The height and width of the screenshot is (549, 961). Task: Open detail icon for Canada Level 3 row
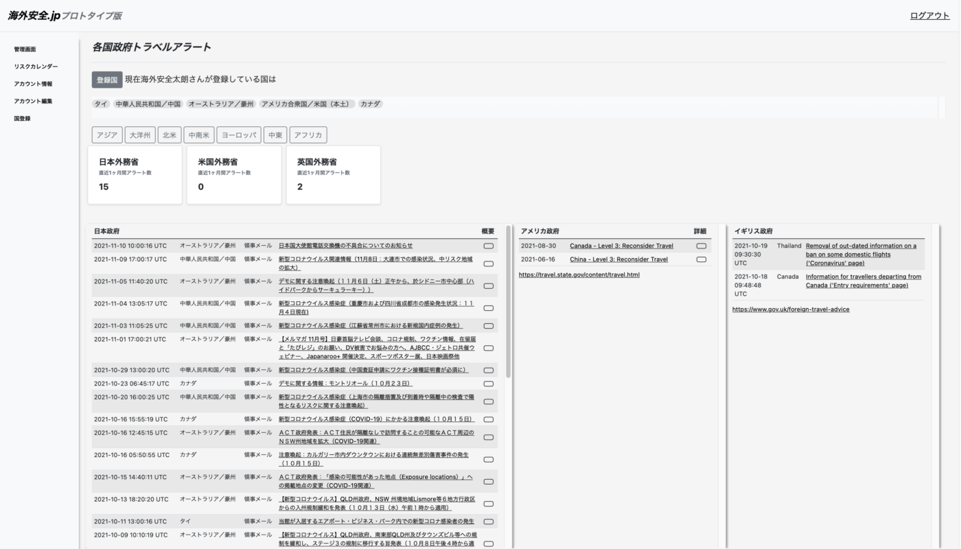(701, 246)
